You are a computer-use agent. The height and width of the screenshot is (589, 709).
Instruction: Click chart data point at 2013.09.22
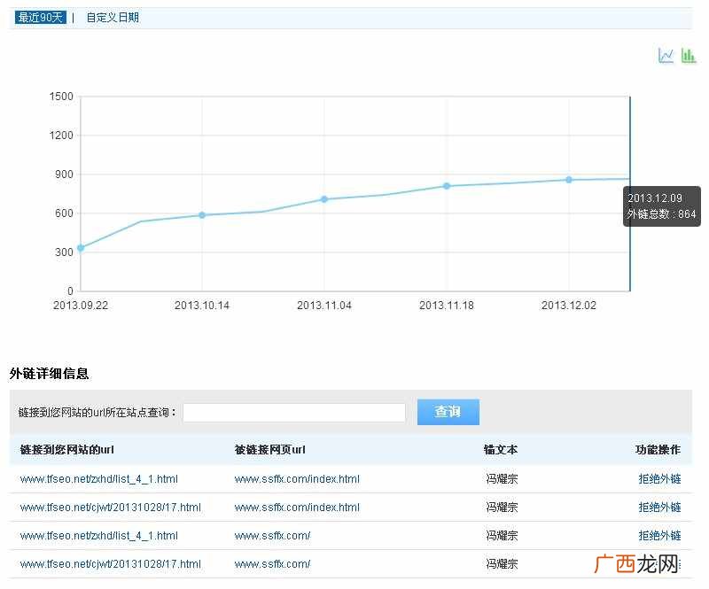point(81,248)
